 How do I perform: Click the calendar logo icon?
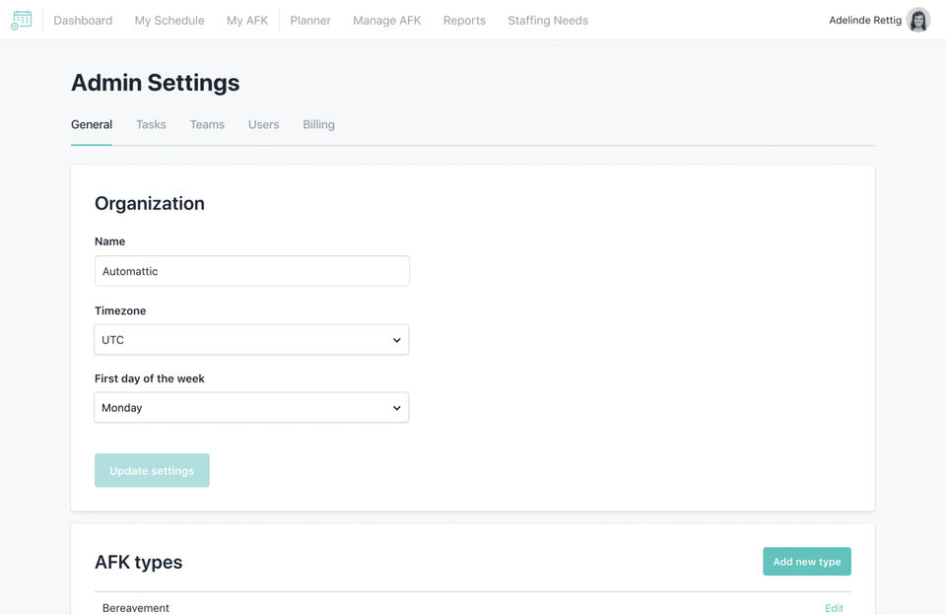(x=21, y=20)
